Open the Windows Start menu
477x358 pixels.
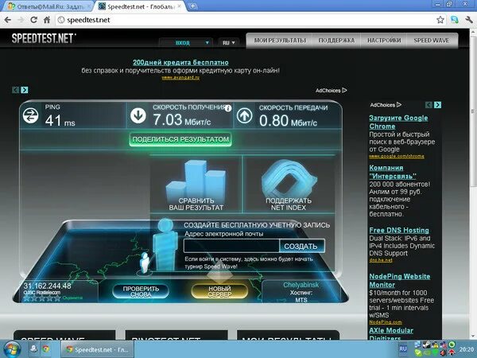click(12, 350)
